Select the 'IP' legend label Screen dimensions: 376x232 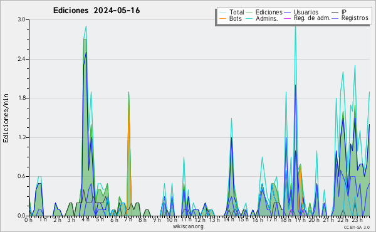[344, 12]
